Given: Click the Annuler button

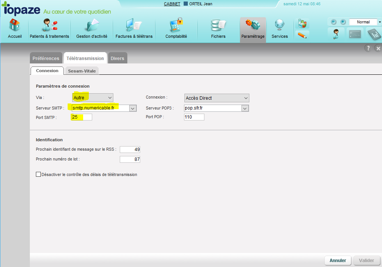Looking at the screenshot, I should click(338, 260).
